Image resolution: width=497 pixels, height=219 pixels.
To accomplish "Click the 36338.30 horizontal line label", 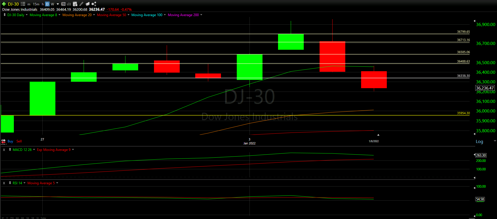I will pyautogui.click(x=463, y=76).
